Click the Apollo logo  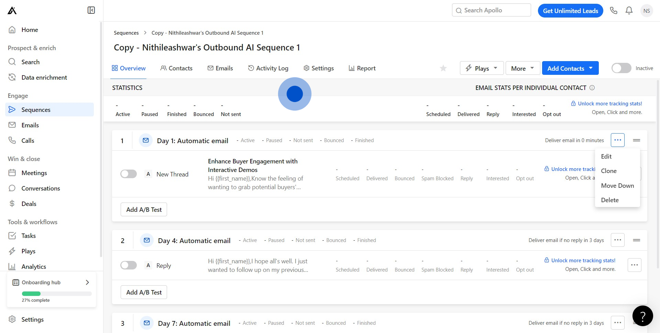pos(12,11)
